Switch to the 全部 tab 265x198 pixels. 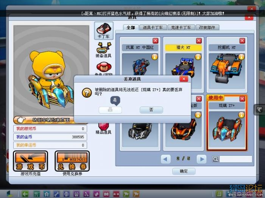click(131, 28)
